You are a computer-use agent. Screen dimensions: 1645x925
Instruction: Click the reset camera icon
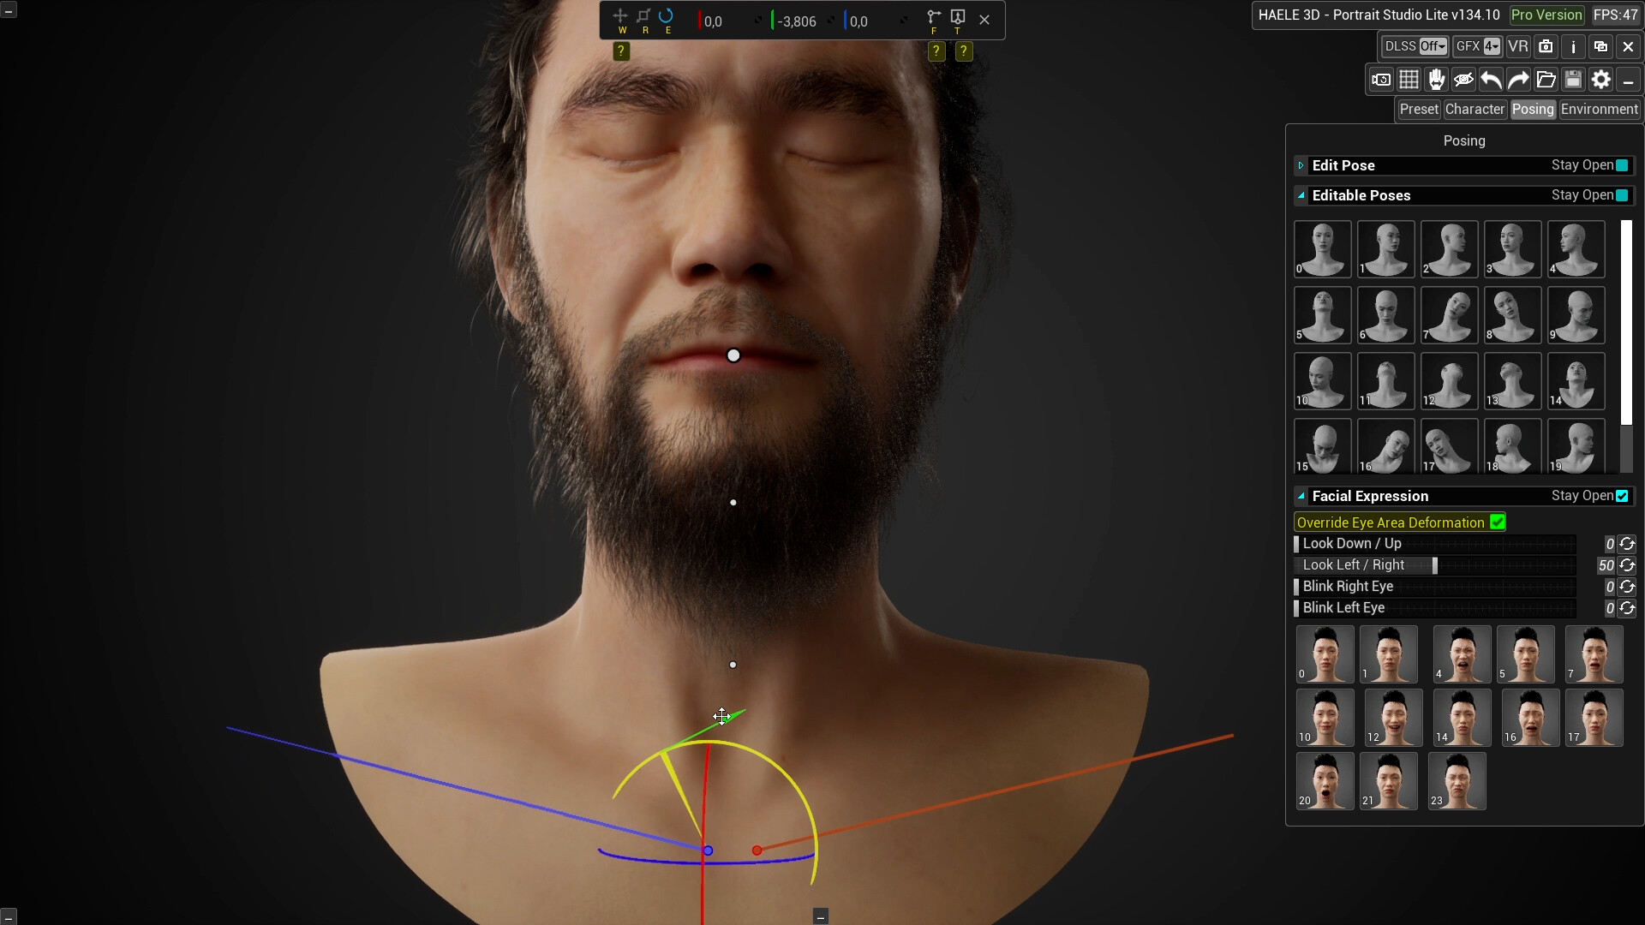tap(1381, 80)
